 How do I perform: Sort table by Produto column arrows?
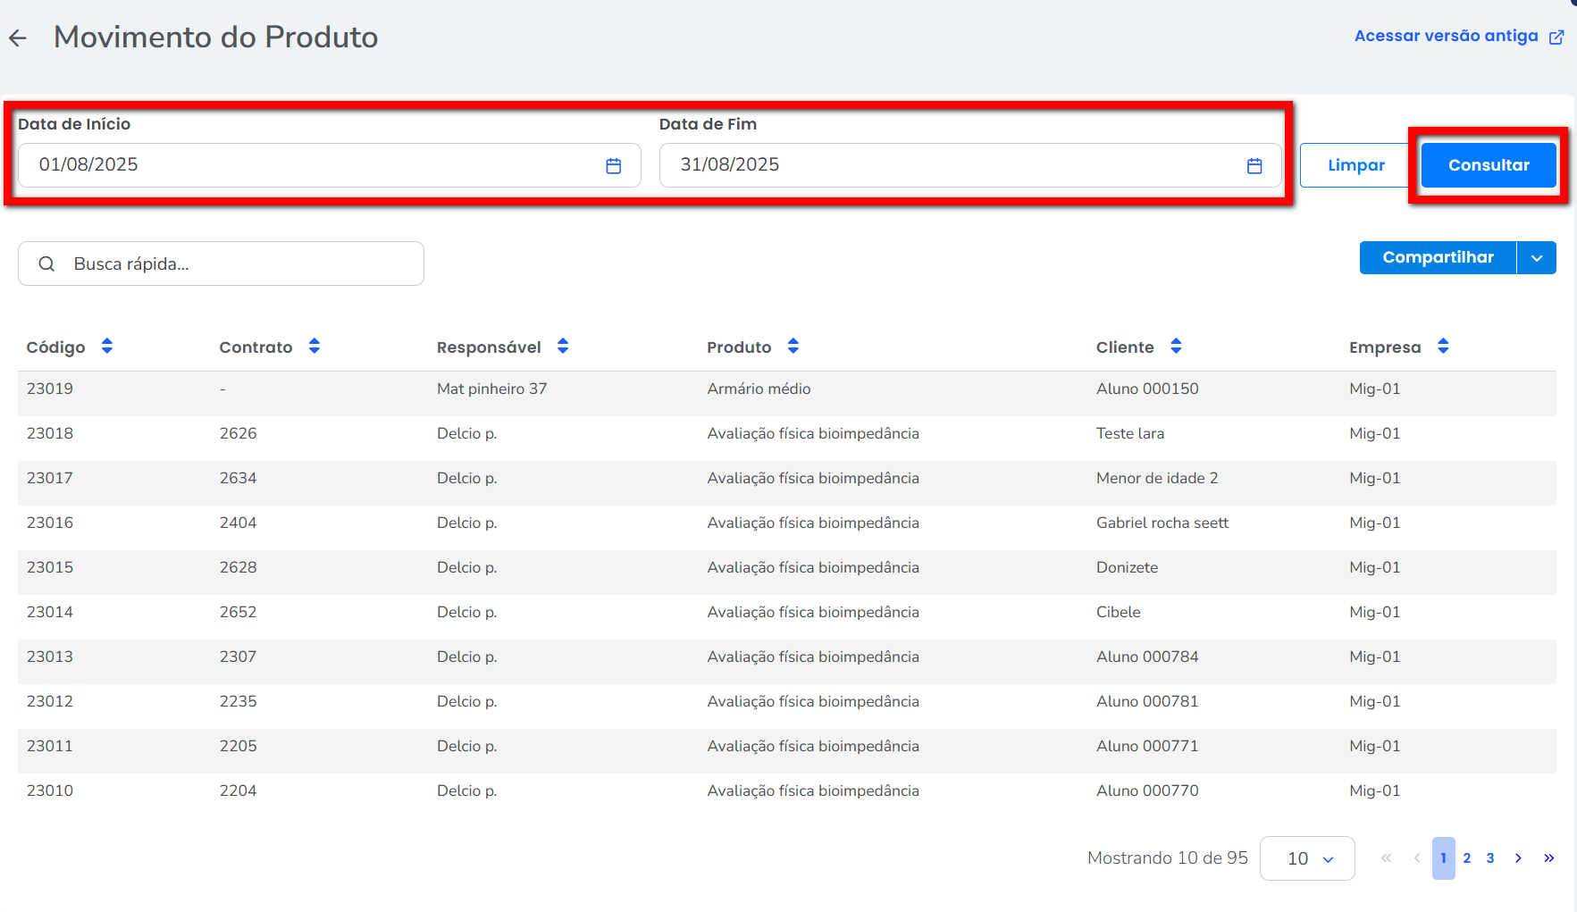click(x=793, y=347)
